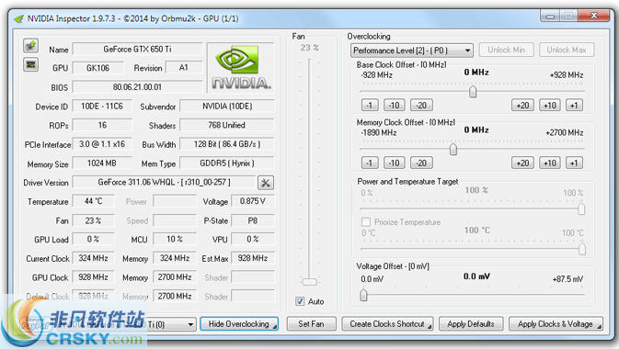619x349 pixels.
Task: Click the GPU Load value 0 %
Action: [x=94, y=239]
